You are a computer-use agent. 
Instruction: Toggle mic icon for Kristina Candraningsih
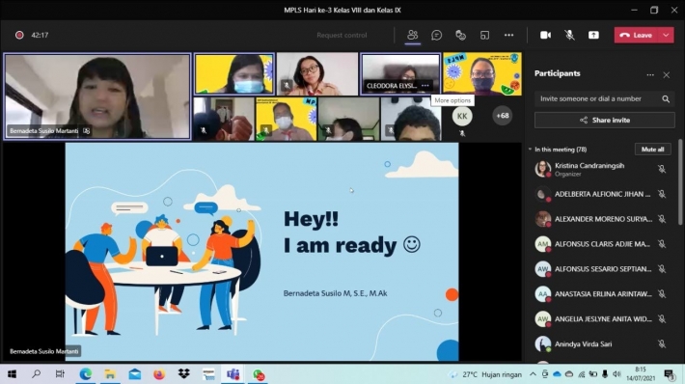662,169
